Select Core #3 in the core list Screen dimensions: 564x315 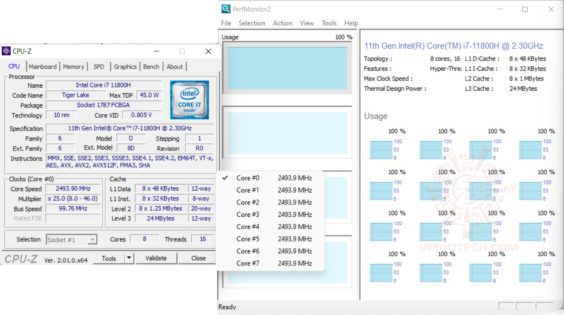point(271,215)
